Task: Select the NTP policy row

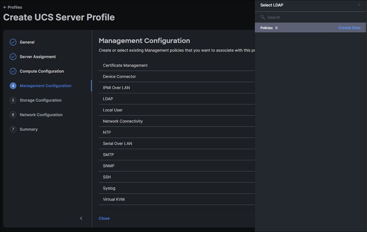Action: (177, 132)
